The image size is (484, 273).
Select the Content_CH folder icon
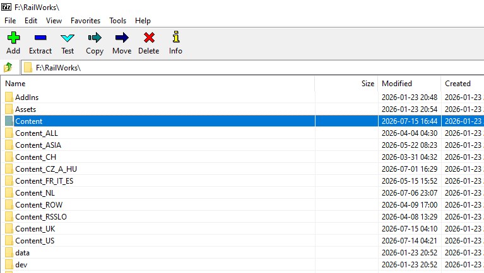coord(9,157)
